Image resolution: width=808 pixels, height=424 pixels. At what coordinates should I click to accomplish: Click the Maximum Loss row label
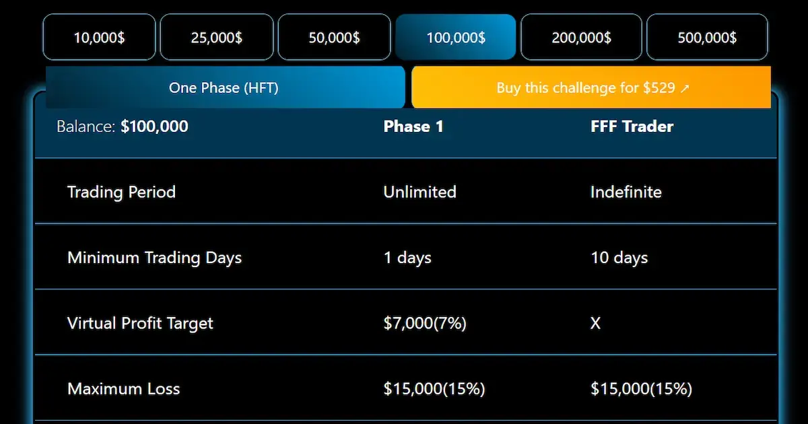(123, 388)
